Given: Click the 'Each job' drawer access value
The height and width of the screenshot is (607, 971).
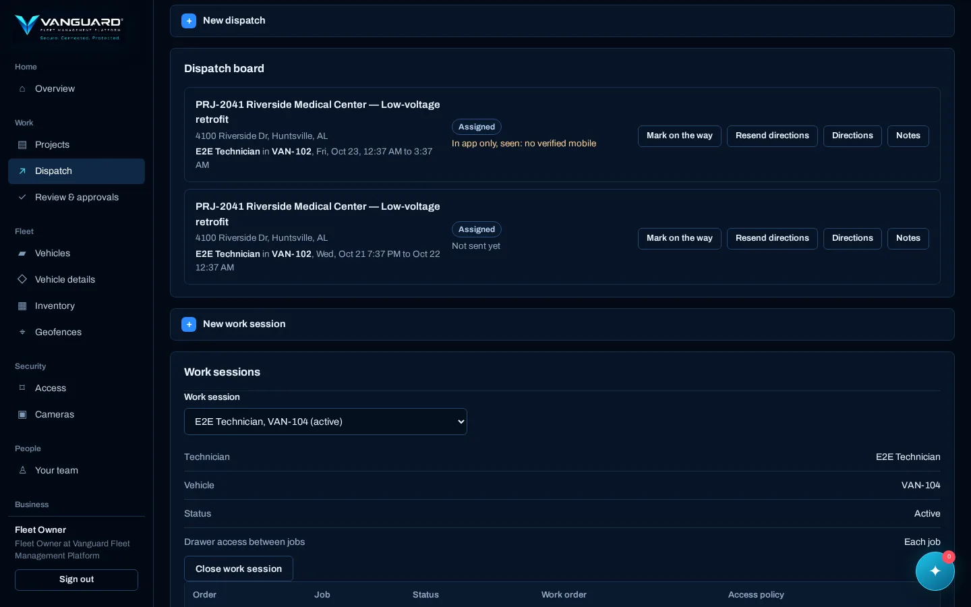Looking at the screenshot, I should pyautogui.click(x=922, y=542).
